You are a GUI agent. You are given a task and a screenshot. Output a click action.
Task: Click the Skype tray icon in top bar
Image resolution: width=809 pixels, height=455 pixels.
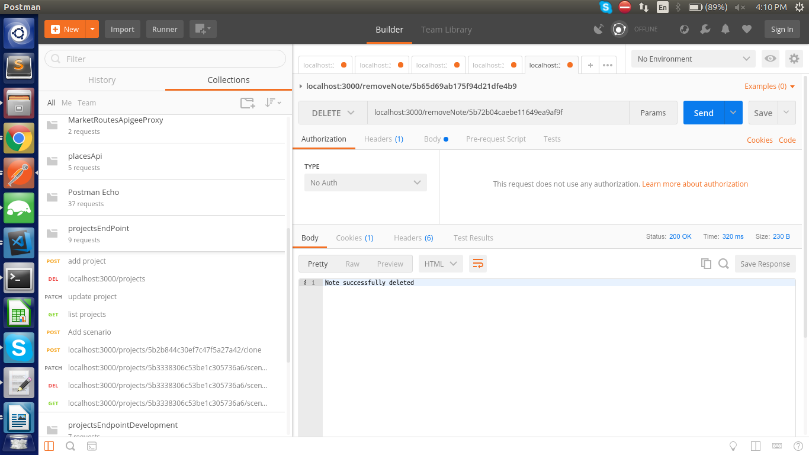click(605, 7)
